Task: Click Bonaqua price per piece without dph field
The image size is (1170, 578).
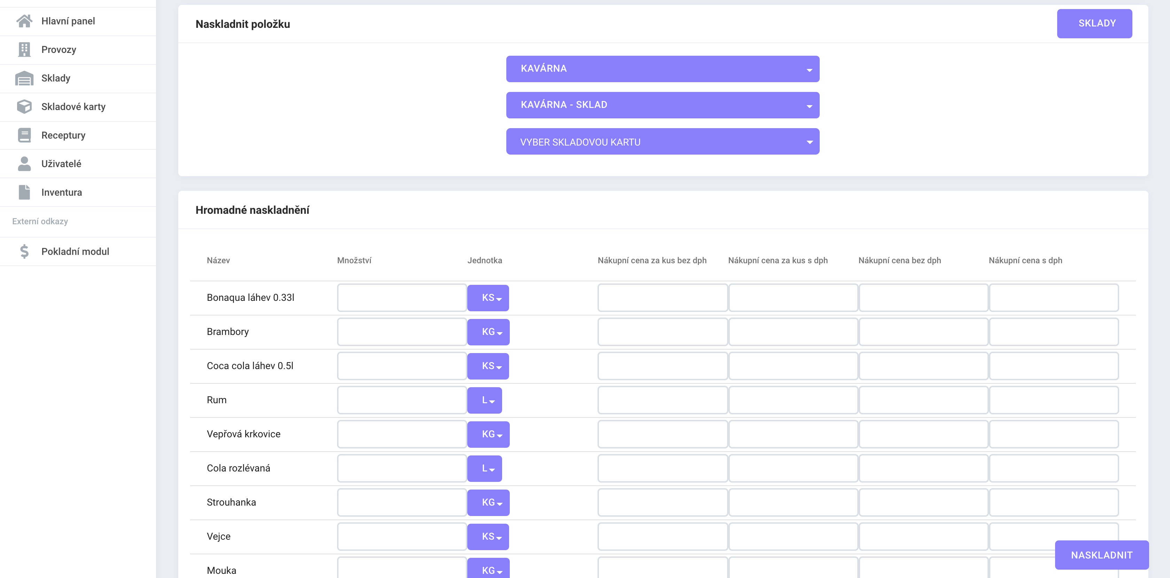Action: pos(663,298)
